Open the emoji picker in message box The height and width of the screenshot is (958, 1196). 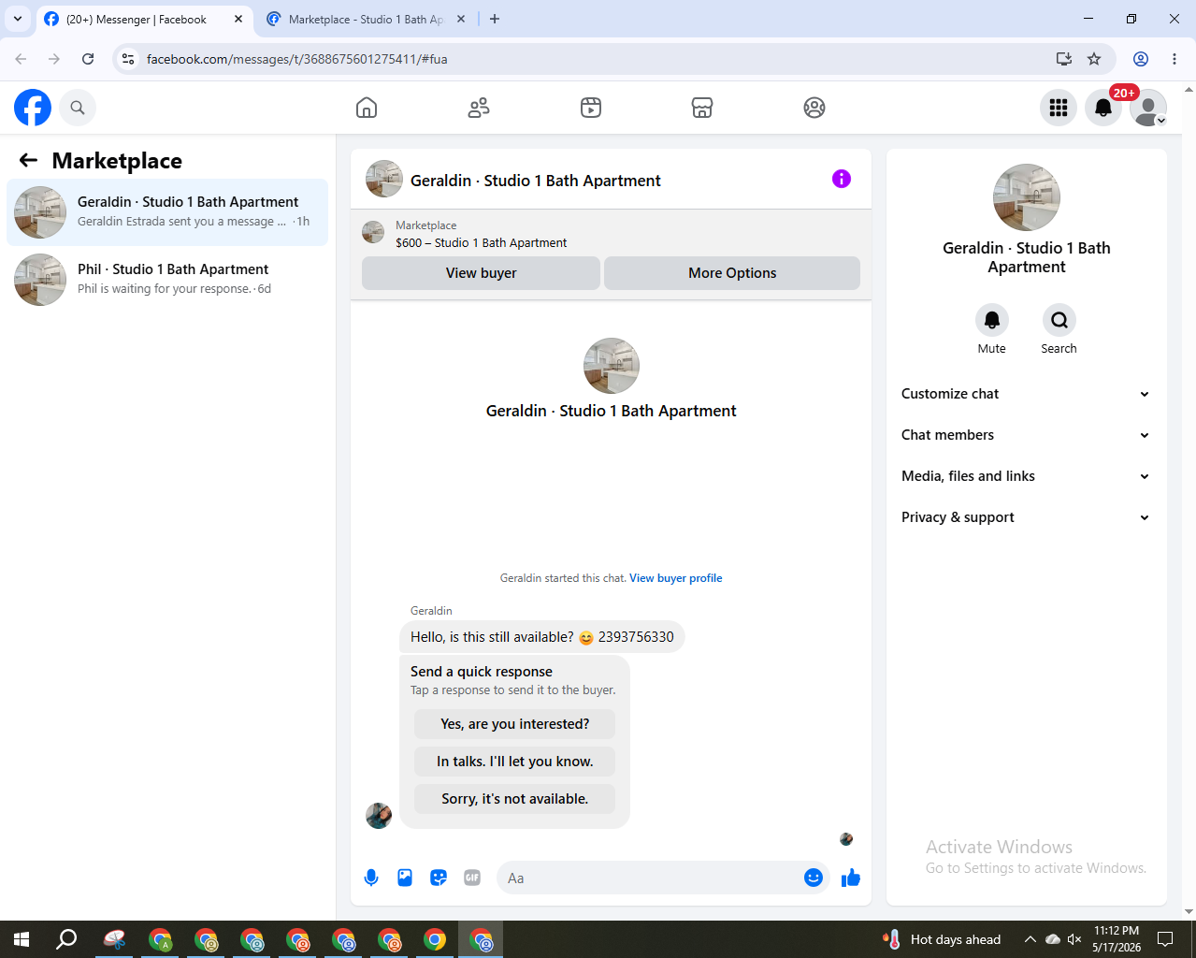(x=814, y=878)
